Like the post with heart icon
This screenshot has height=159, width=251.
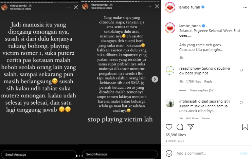169,127
